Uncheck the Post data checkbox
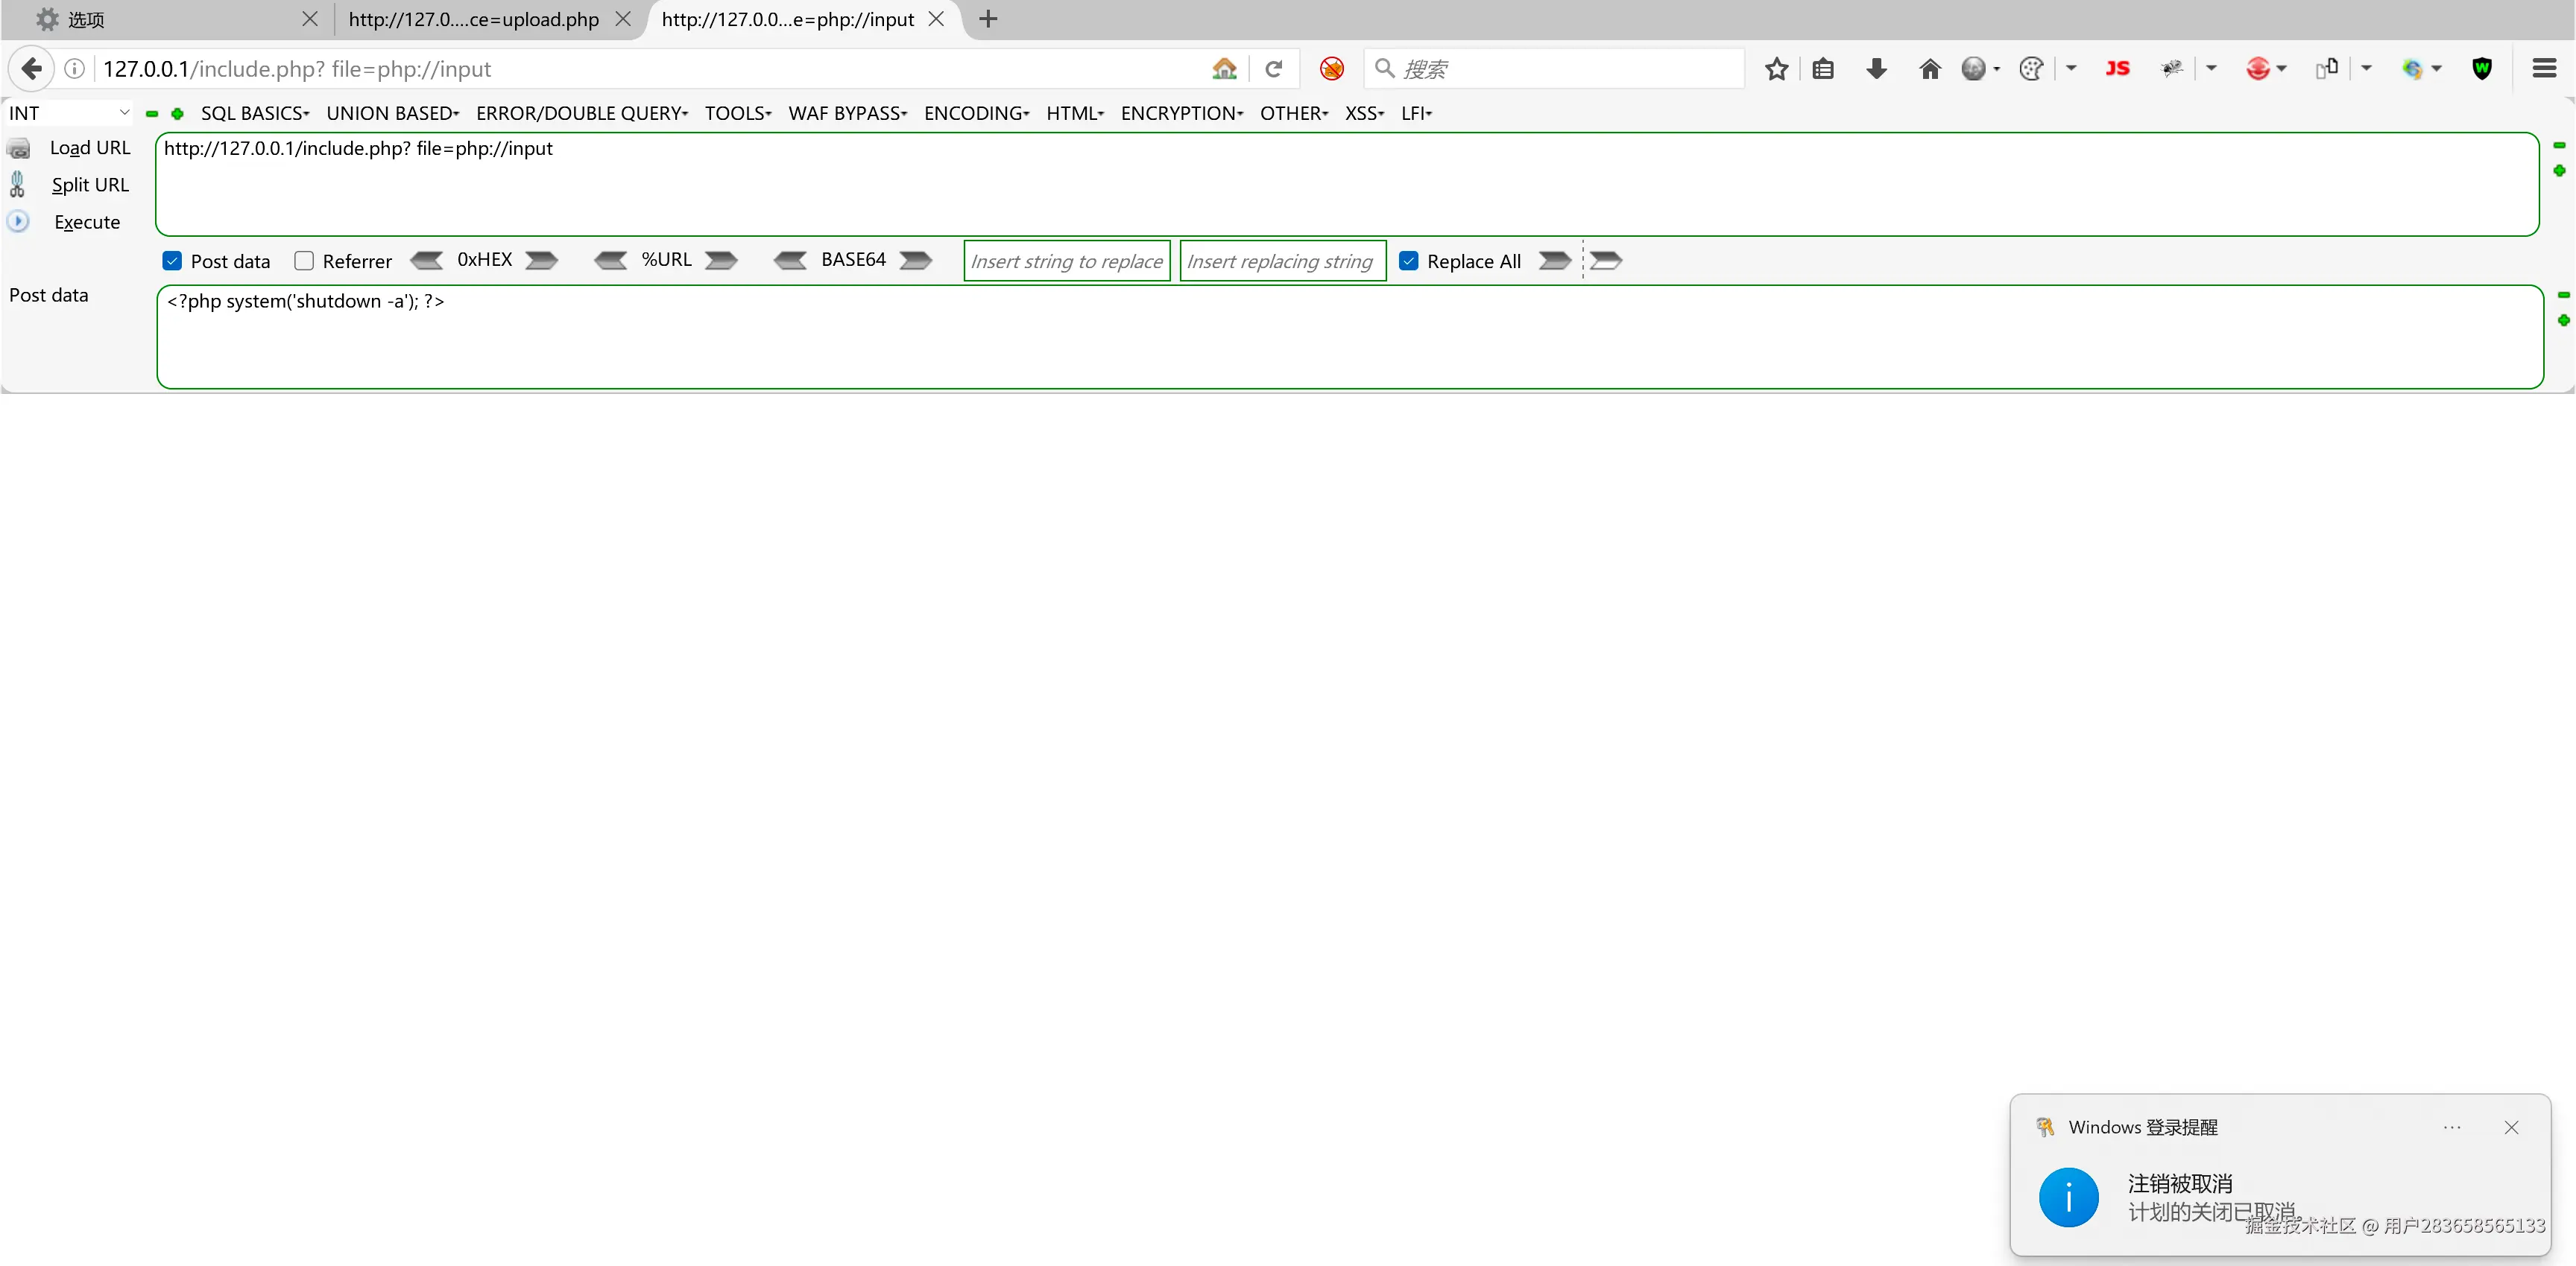2576x1266 pixels. [x=172, y=262]
